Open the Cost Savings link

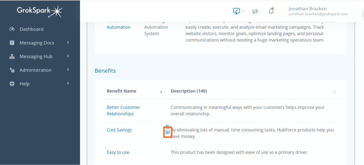tap(119, 130)
